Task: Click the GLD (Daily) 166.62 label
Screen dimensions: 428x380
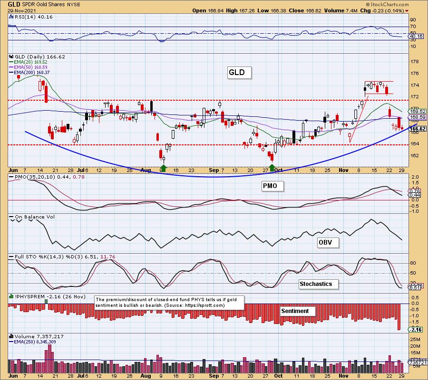Action: point(40,57)
